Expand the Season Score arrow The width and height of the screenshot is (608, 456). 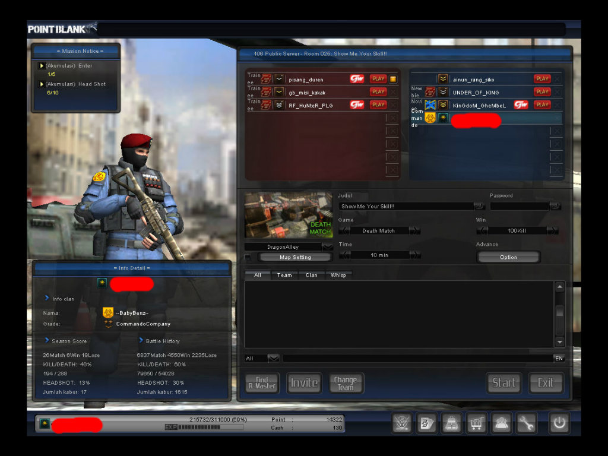click(x=46, y=340)
